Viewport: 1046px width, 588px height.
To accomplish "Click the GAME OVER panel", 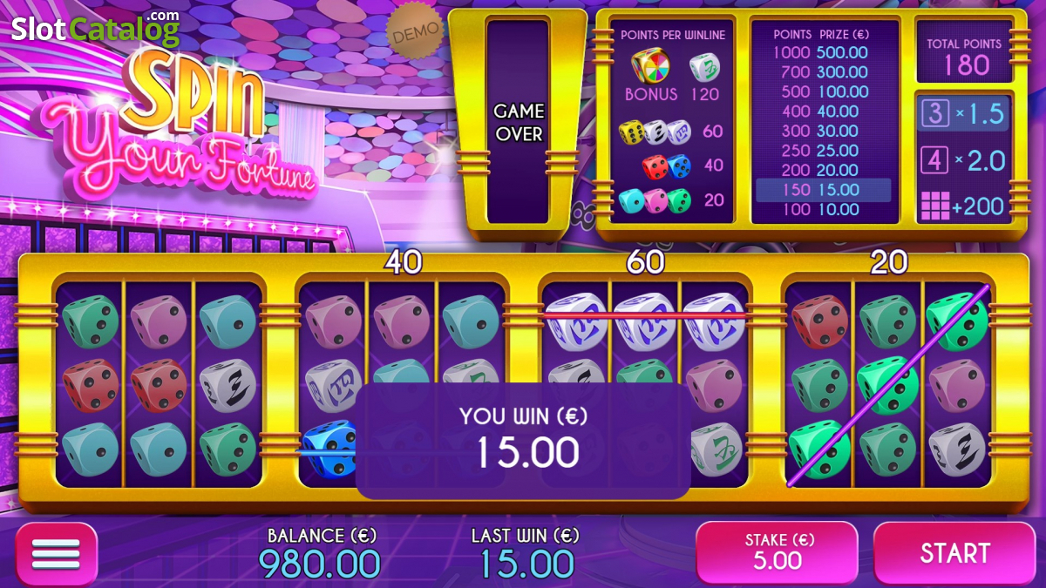I will 519,122.
